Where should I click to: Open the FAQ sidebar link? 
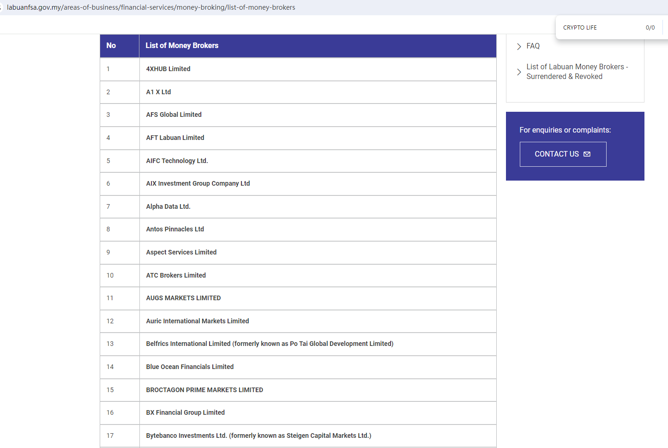(533, 46)
